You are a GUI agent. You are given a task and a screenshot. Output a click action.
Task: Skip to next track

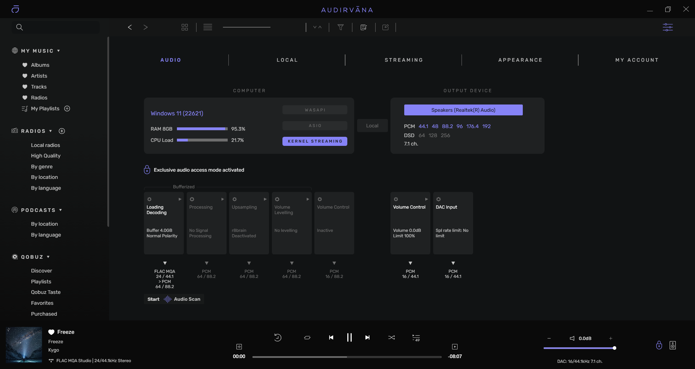[x=367, y=337]
